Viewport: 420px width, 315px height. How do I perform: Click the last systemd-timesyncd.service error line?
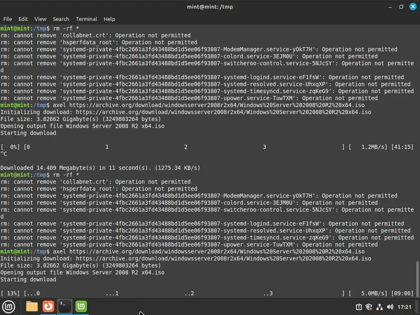pyautogui.click(x=207, y=237)
